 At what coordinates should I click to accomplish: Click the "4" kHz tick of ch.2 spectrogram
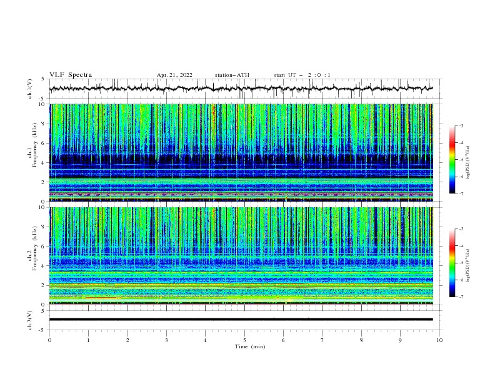tap(44, 266)
